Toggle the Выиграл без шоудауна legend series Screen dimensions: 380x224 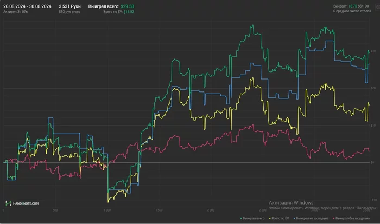pyautogui.click(x=352, y=218)
